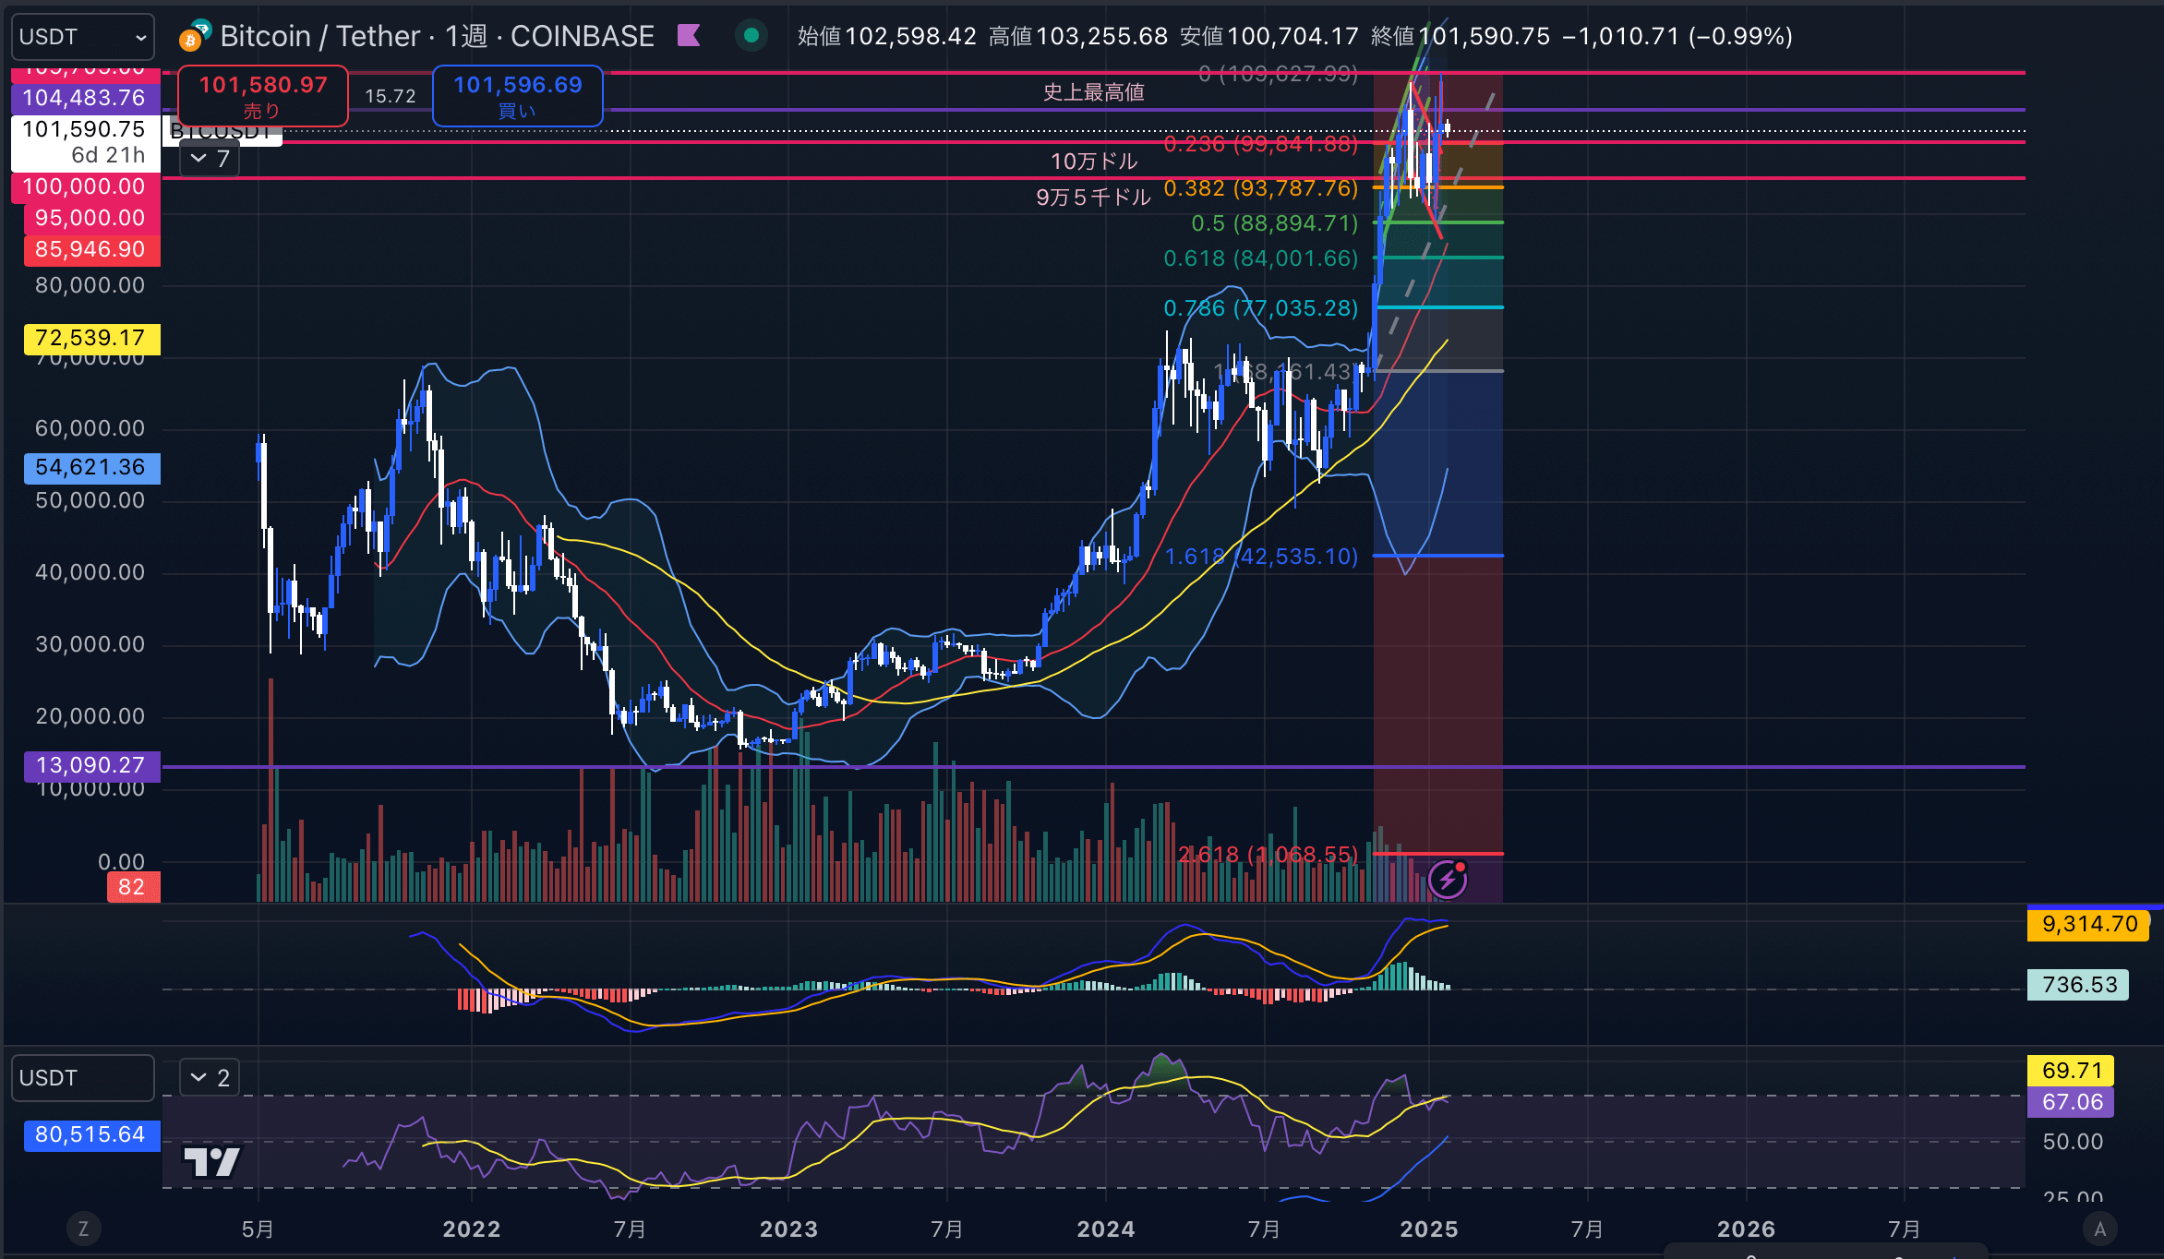Click the 5月 label on time axis
Image resolution: width=2164 pixels, height=1259 pixels.
coord(258,1229)
